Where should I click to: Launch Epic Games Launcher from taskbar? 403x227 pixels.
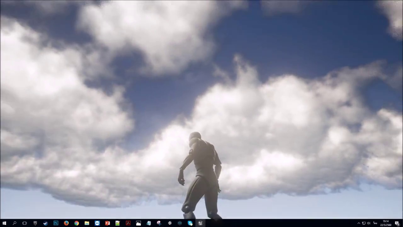point(35,223)
